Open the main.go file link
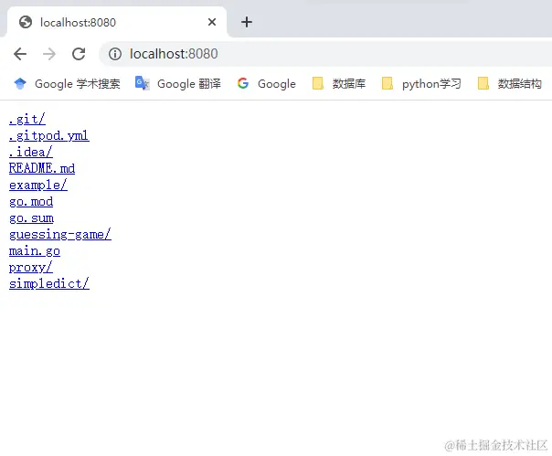This screenshot has width=552, height=456. point(35,250)
